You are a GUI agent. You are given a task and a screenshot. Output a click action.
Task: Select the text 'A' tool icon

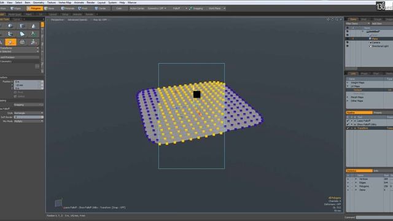click(33, 34)
